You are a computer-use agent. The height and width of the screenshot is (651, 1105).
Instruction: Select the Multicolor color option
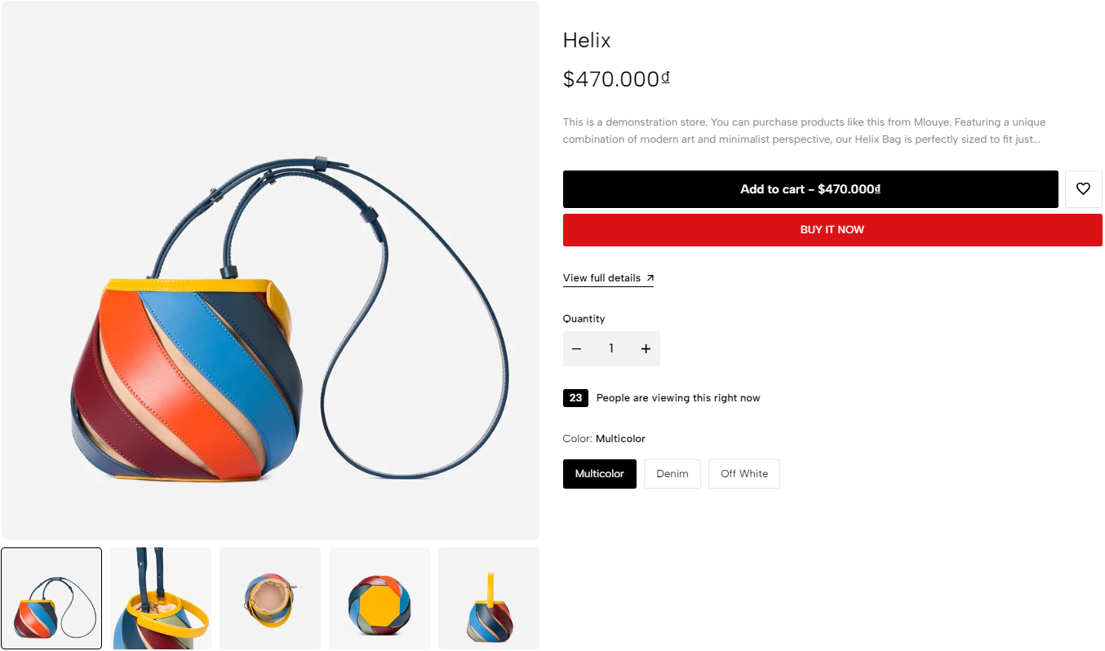(600, 474)
